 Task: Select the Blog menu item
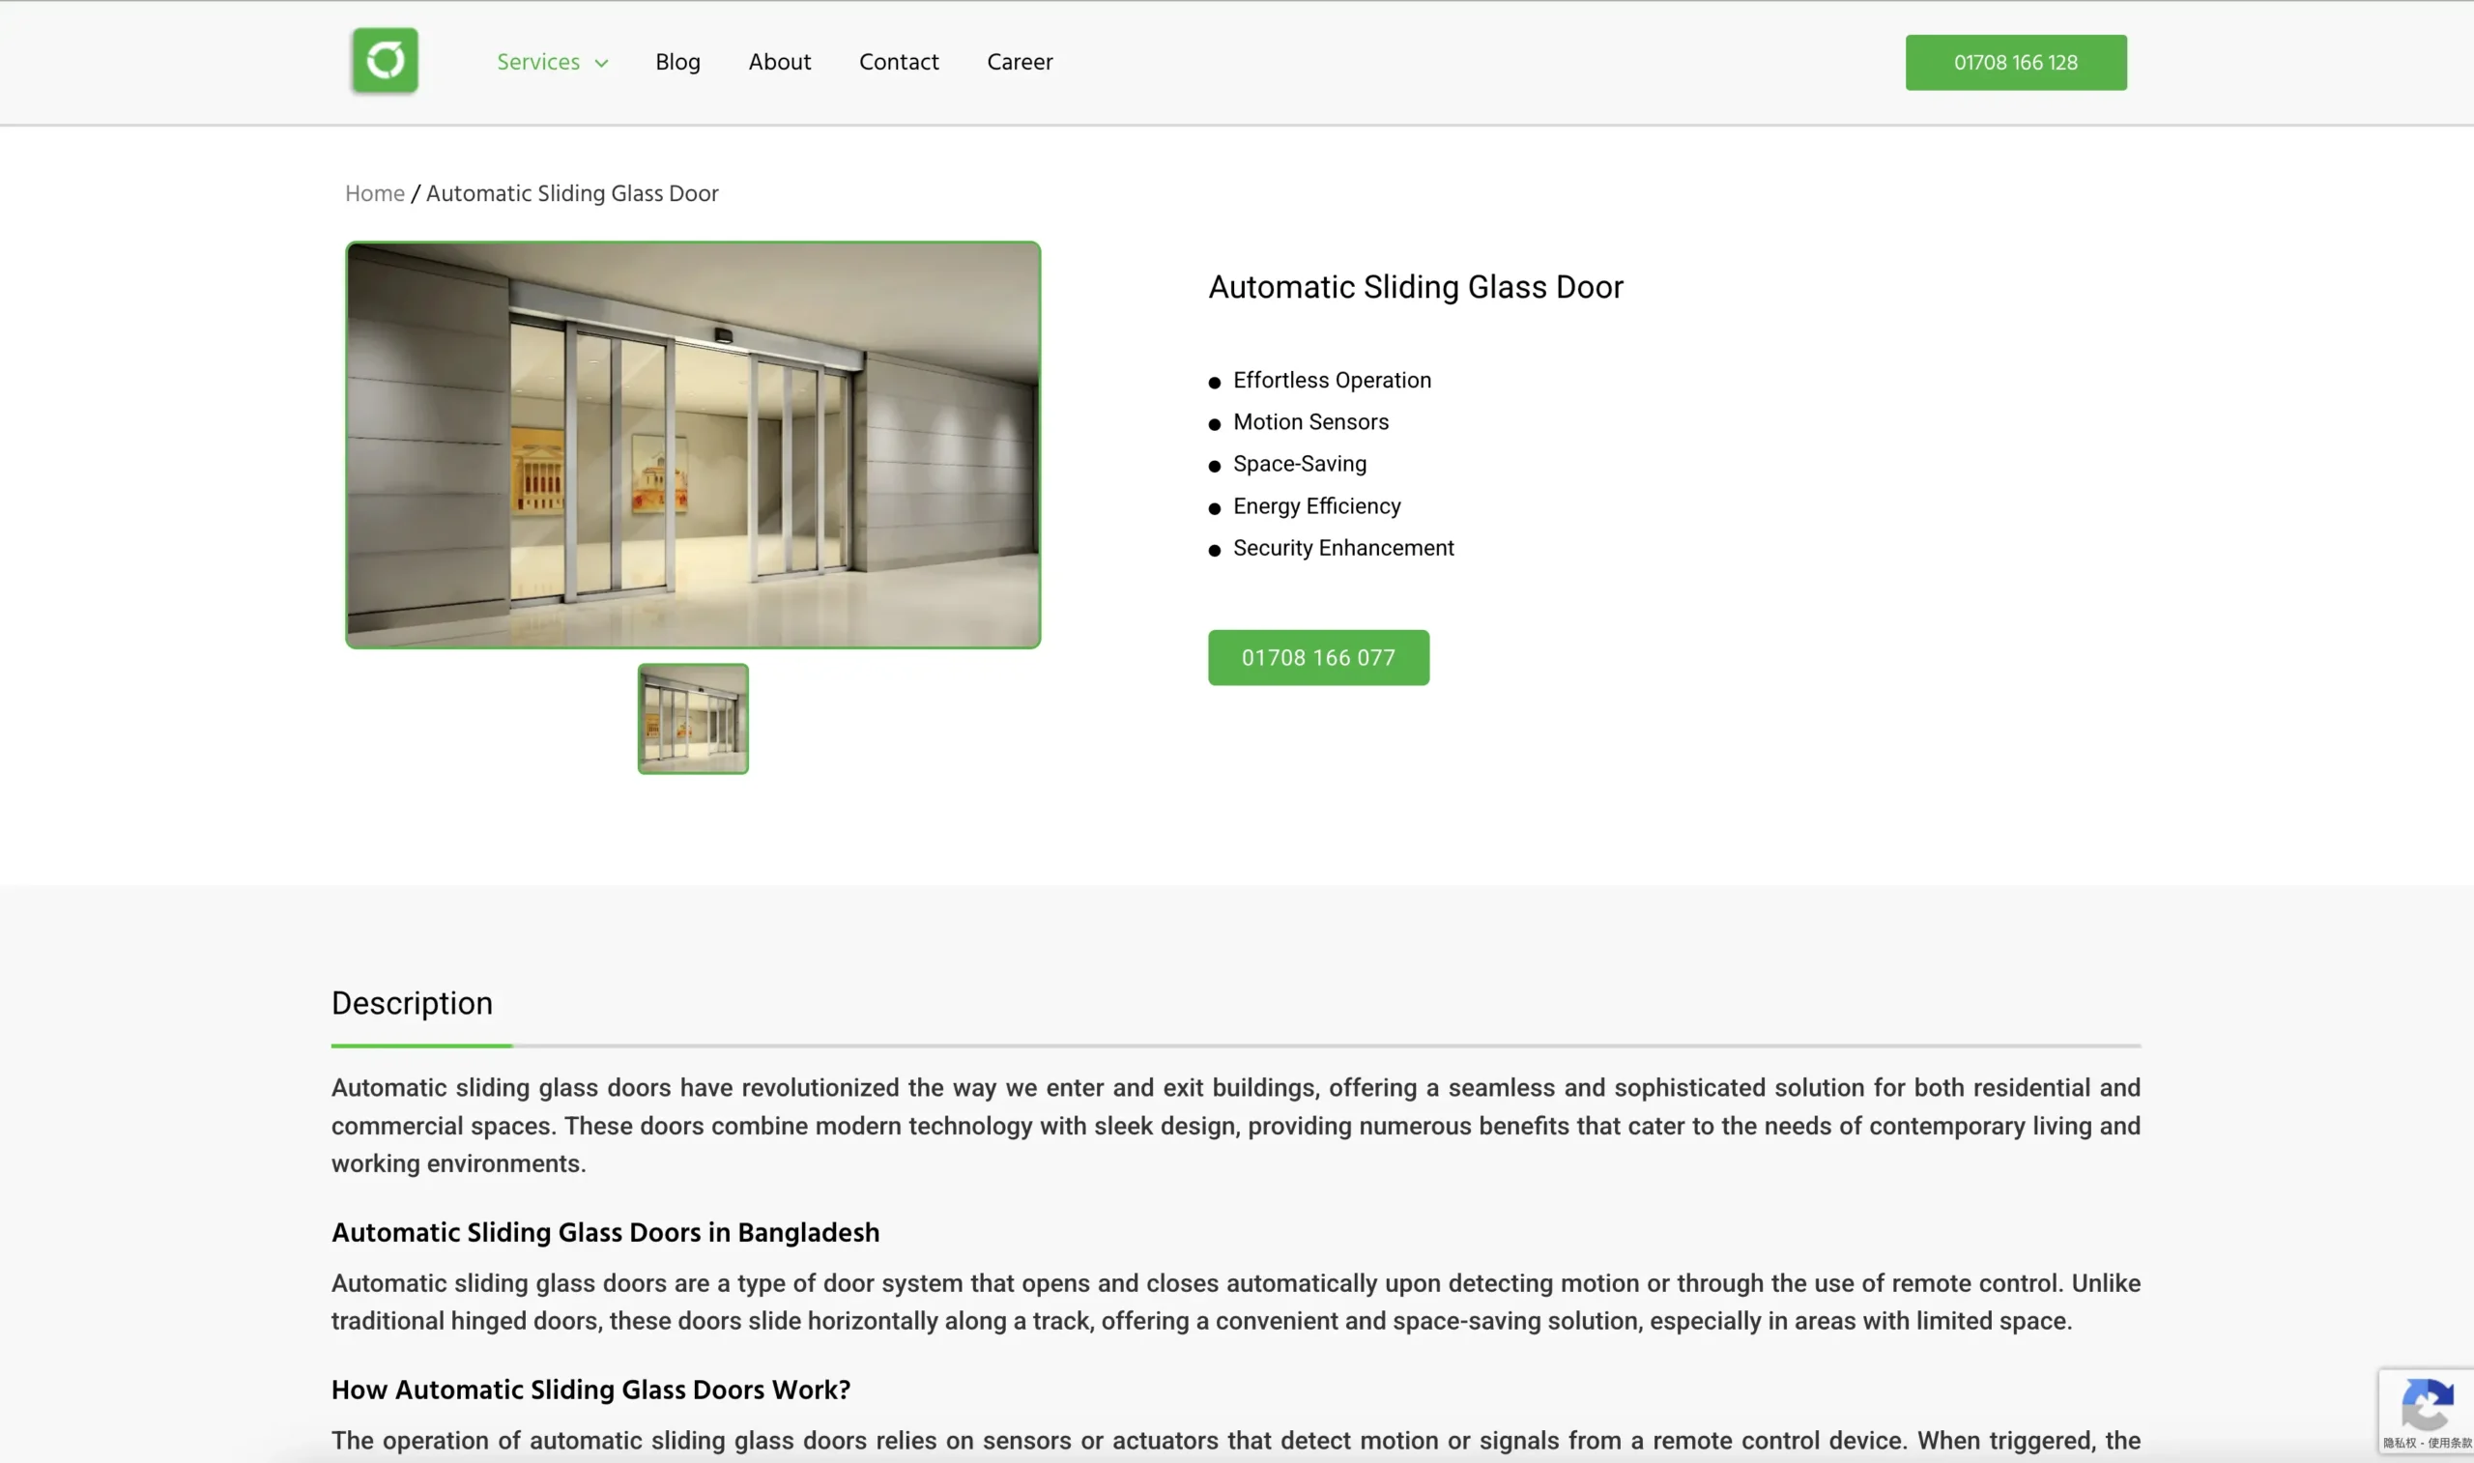pos(677,61)
